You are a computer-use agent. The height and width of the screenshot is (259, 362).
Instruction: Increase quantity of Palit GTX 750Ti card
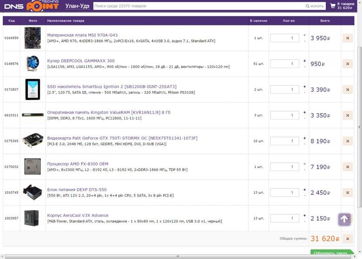click(x=305, y=138)
